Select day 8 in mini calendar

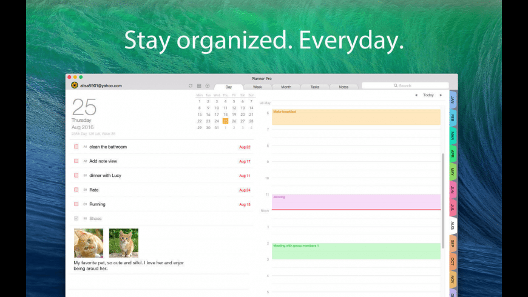199,108
